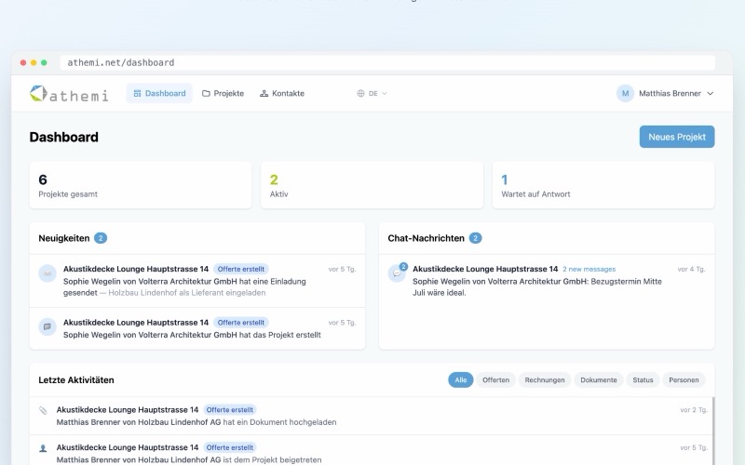Click the Letzte Aktivitäten scrollbar

point(712,431)
